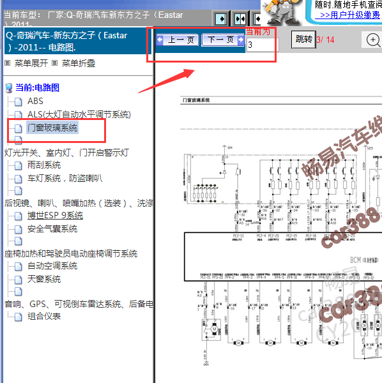
Task: Click the right-arrow panel layout icon
Action: (x=221, y=19)
